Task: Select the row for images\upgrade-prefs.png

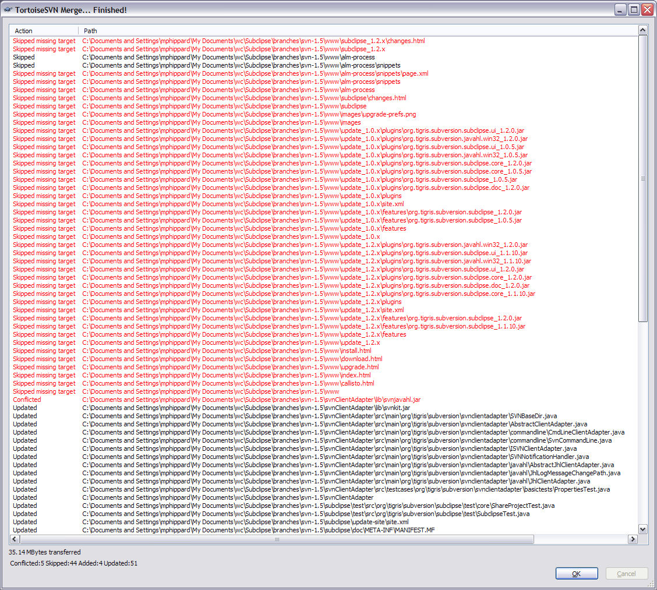Action: (x=323, y=114)
